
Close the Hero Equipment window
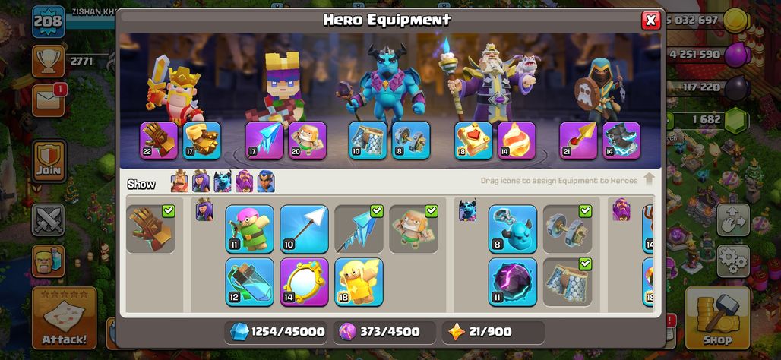tap(650, 21)
